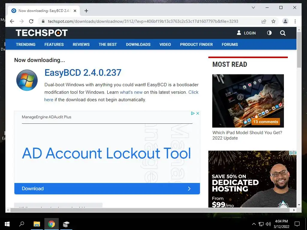Click the padlock site info icon
The image size is (307, 230).
(43, 21)
